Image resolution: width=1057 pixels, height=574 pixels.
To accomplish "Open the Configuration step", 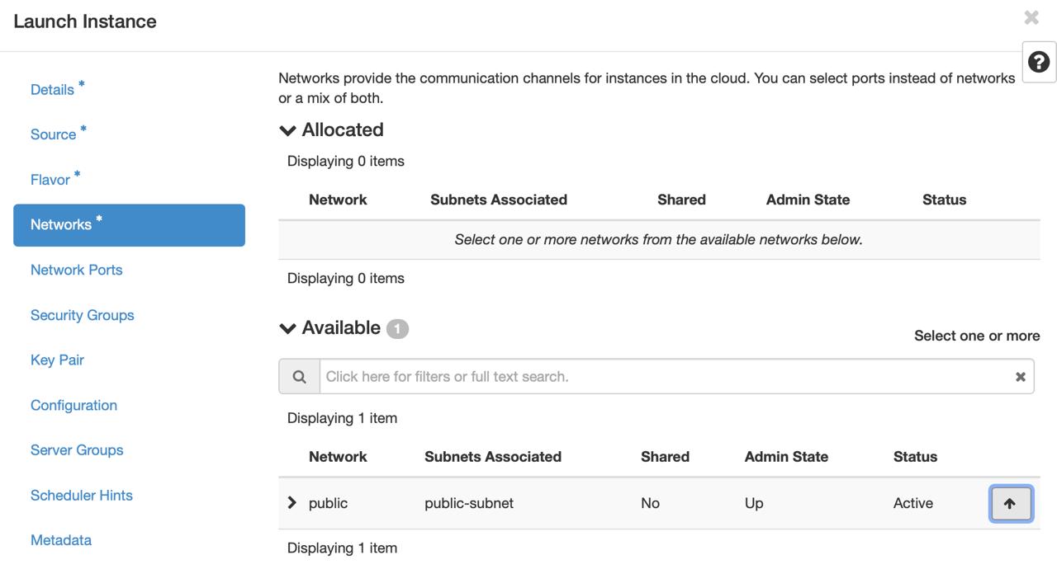I will click(x=73, y=405).
